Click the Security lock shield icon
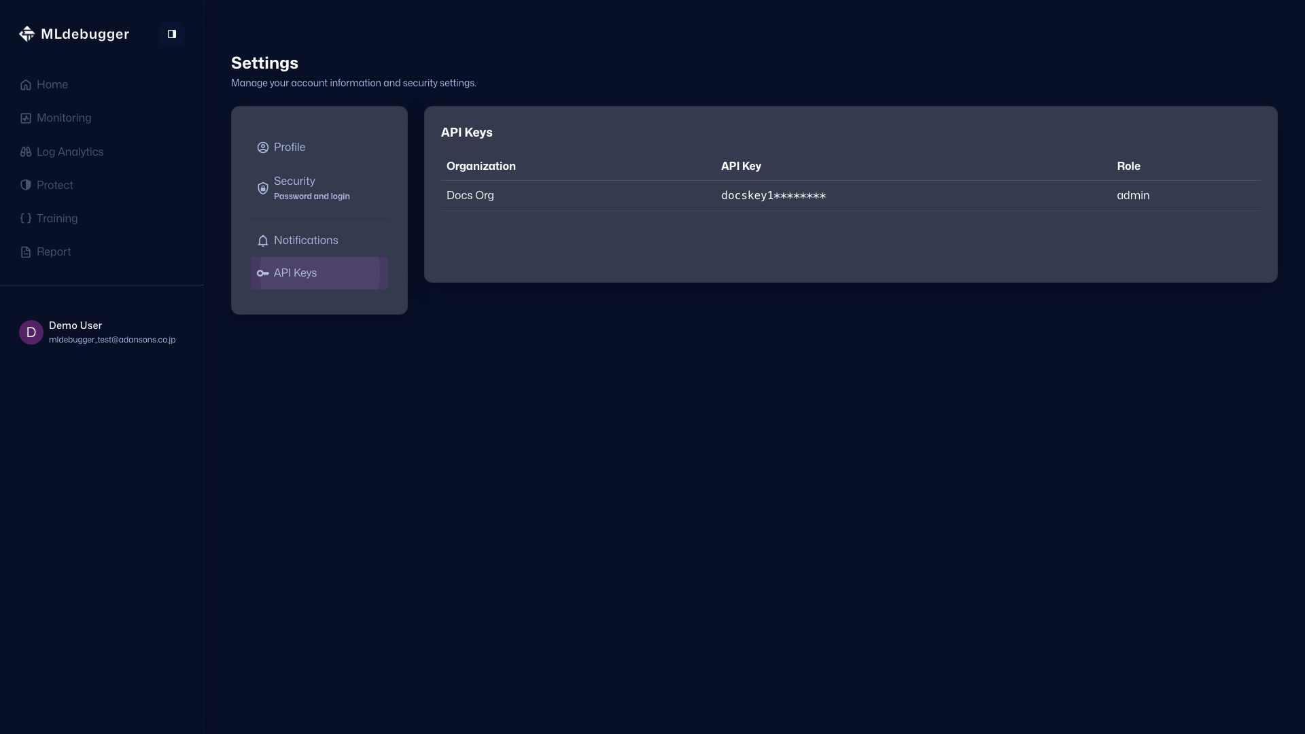Image resolution: width=1305 pixels, height=734 pixels. click(x=263, y=188)
